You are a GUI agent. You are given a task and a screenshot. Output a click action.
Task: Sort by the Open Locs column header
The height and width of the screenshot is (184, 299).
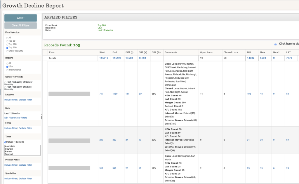(206, 52)
